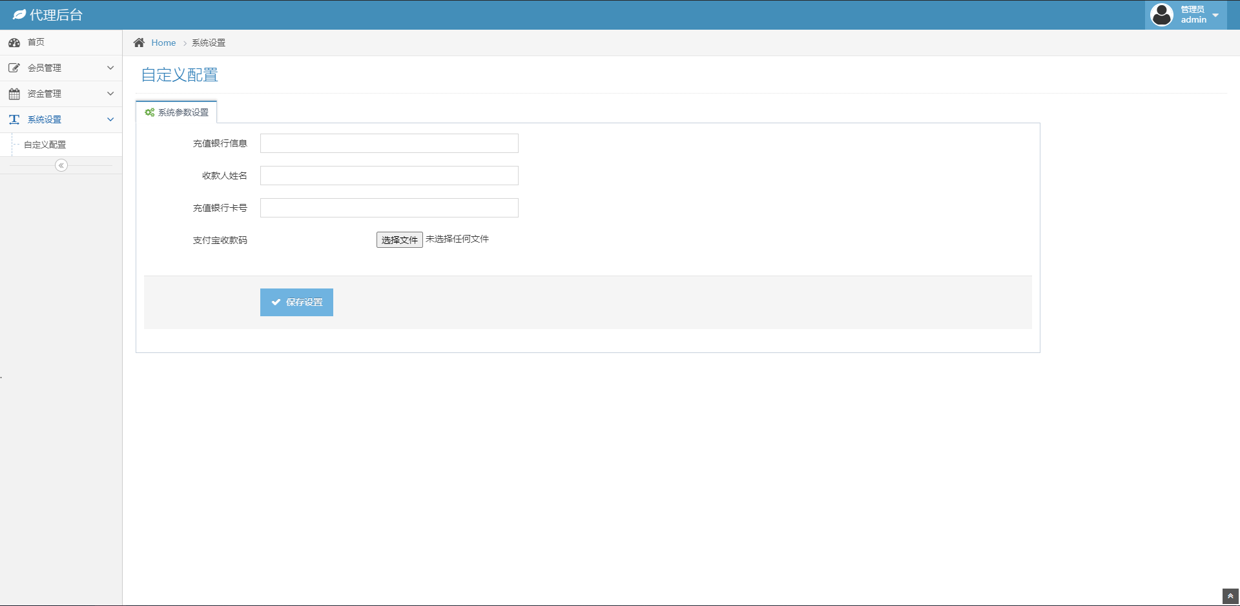Viewport: 1240px width, 606px height.
Task: Expand the 资金管理 menu chevron
Action: tap(110, 94)
